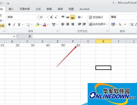Expand font color dropdown arrow
Image resolution: width=137 pixels, height=105 pixels.
pyautogui.click(x=48, y=24)
